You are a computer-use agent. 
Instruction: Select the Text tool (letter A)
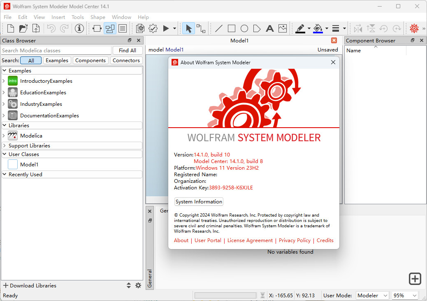269,28
